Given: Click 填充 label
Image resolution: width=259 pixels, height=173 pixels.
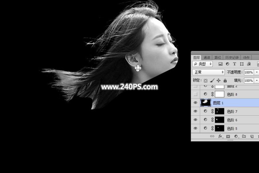Looking at the screenshot, I should [238, 80].
